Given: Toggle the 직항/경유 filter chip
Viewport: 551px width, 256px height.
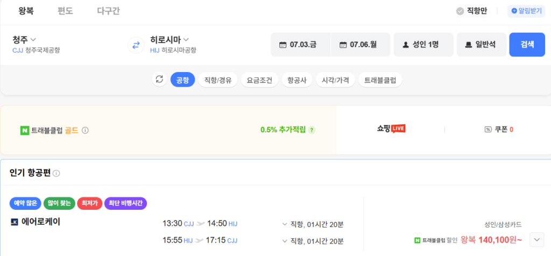Looking at the screenshot, I should [x=217, y=80].
